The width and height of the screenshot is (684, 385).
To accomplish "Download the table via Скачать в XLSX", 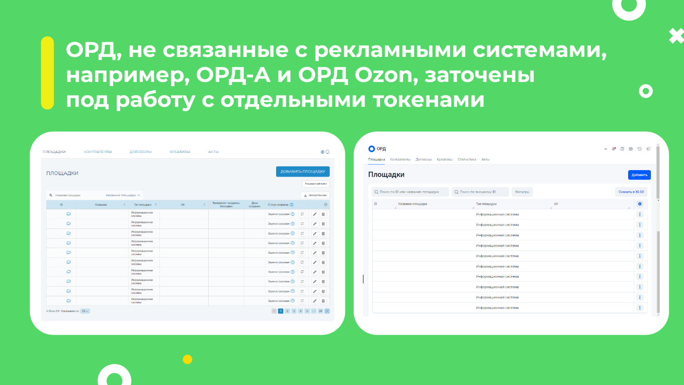I will [632, 192].
